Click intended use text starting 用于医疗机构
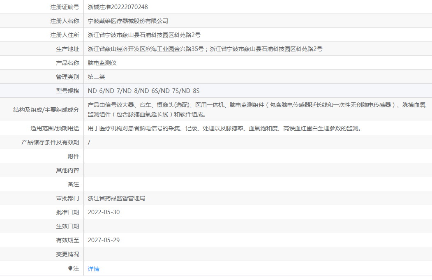This screenshot has height=280, width=432. tap(224, 128)
